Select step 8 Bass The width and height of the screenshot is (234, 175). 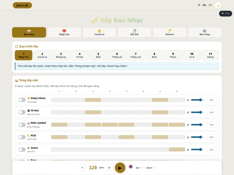coord(154,55)
